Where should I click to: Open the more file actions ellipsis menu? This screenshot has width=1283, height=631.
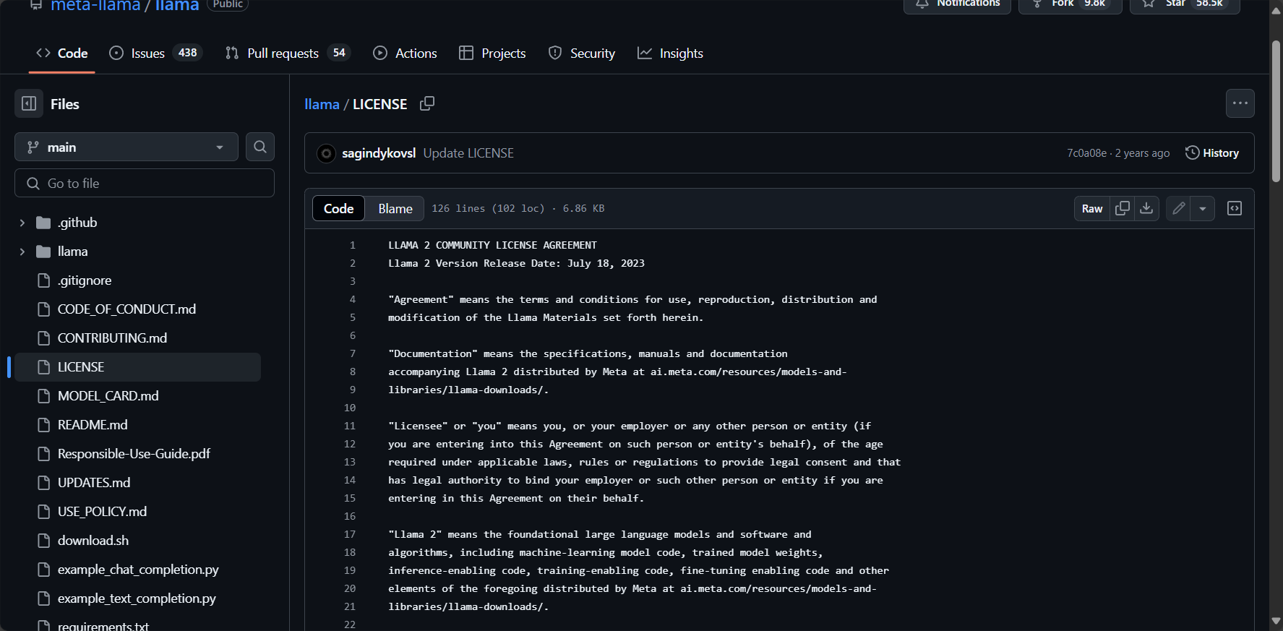click(1240, 103)
